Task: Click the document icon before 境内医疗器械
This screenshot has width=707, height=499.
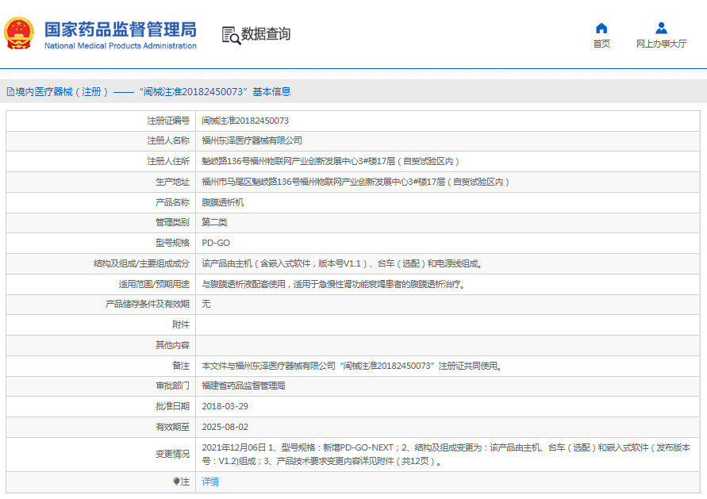Action: 10,92
